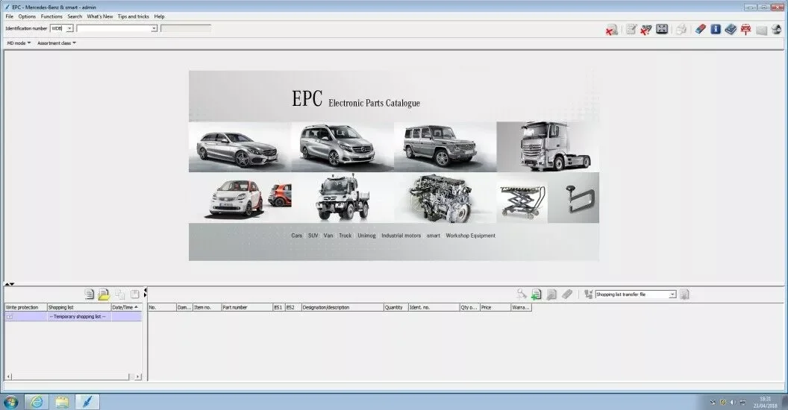Open the Options menu
The width and height of the screenshot is (788, 410).
[27, 16]
